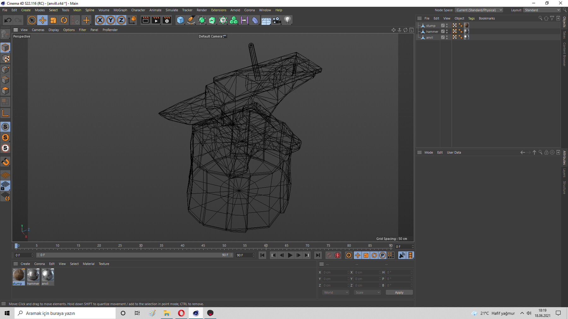Click the Undo arrow icon
The width and height of the screenshot is (568, 319).
[x=8, y=20]
